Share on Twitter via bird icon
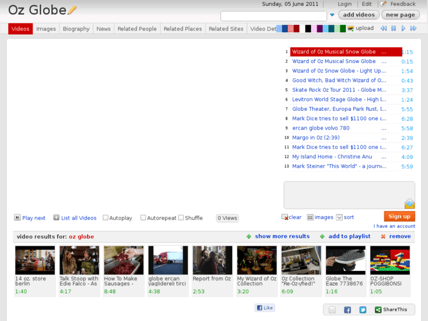This screenshot has width=428, height=321. [363, 310]
